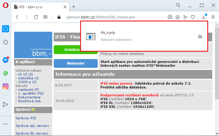Click the bbm logo banner

[33, 45]
